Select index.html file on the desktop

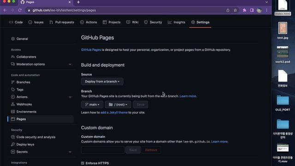point(283,8)
